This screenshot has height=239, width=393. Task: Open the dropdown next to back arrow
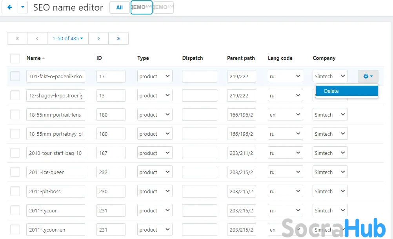coord(23,7)
